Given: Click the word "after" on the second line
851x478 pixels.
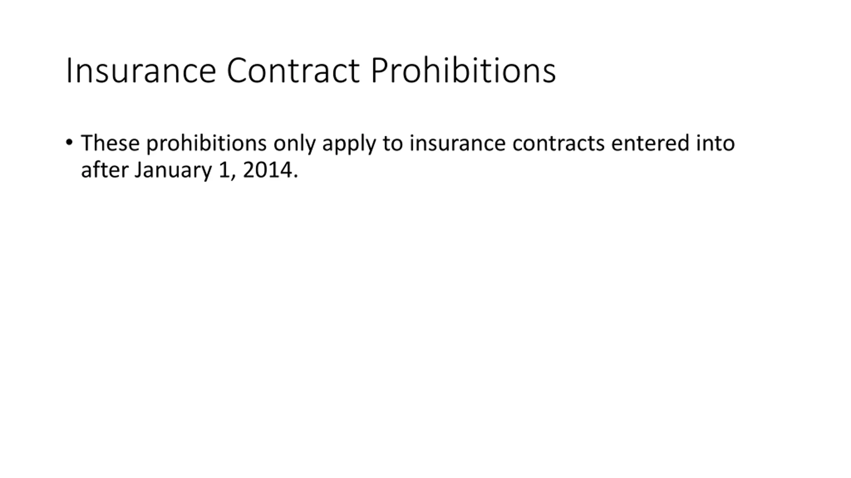Looking at the screenshot, I should click(105, 170).
